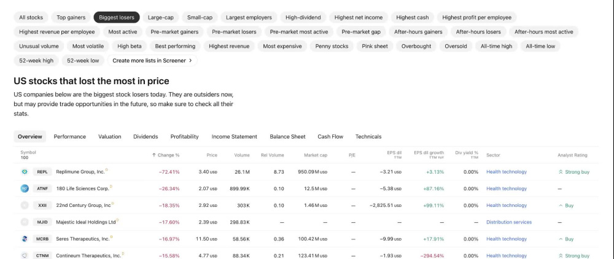614x259 pixels.
Task: Select the Biggest losers chip
Action: coord(116,17)
